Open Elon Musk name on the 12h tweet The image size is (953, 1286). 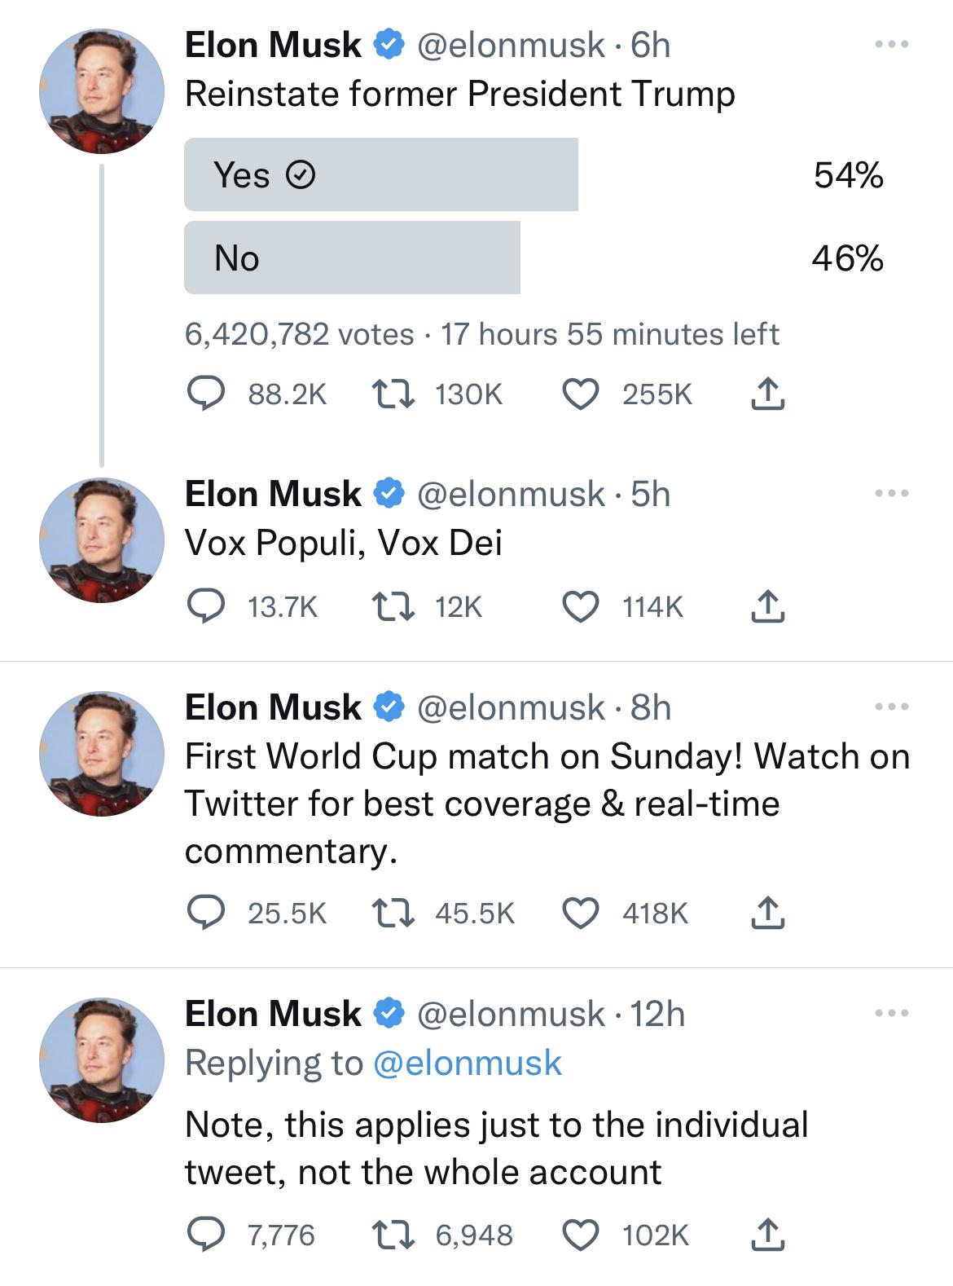[x=273, y=1014]
